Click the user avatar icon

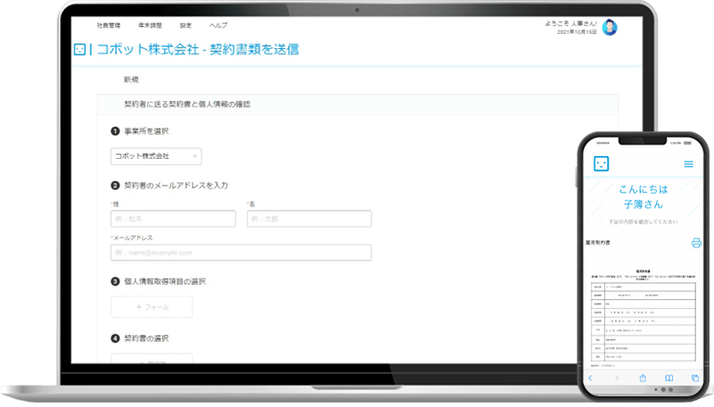[610, 28]
